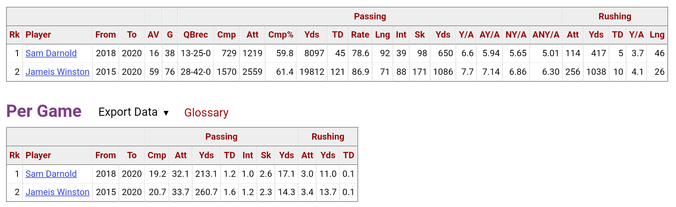Viewport: 676px width, 207px height.
Task: Sort top table by QBrec column
Action: [196, 35]
